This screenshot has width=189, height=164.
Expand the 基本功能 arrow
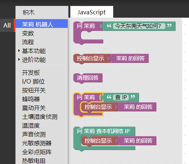pos(19,51)
